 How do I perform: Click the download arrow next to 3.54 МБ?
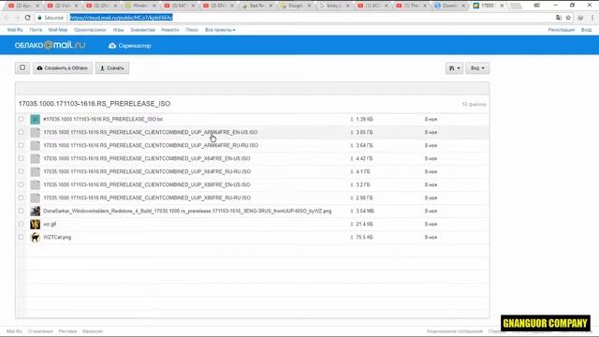coord(352,211)
